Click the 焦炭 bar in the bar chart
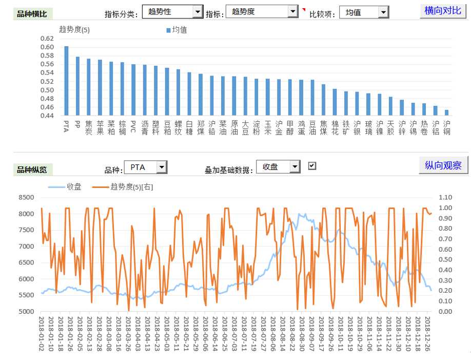This screenshot has width=471, height=359. tap(88, 87)
